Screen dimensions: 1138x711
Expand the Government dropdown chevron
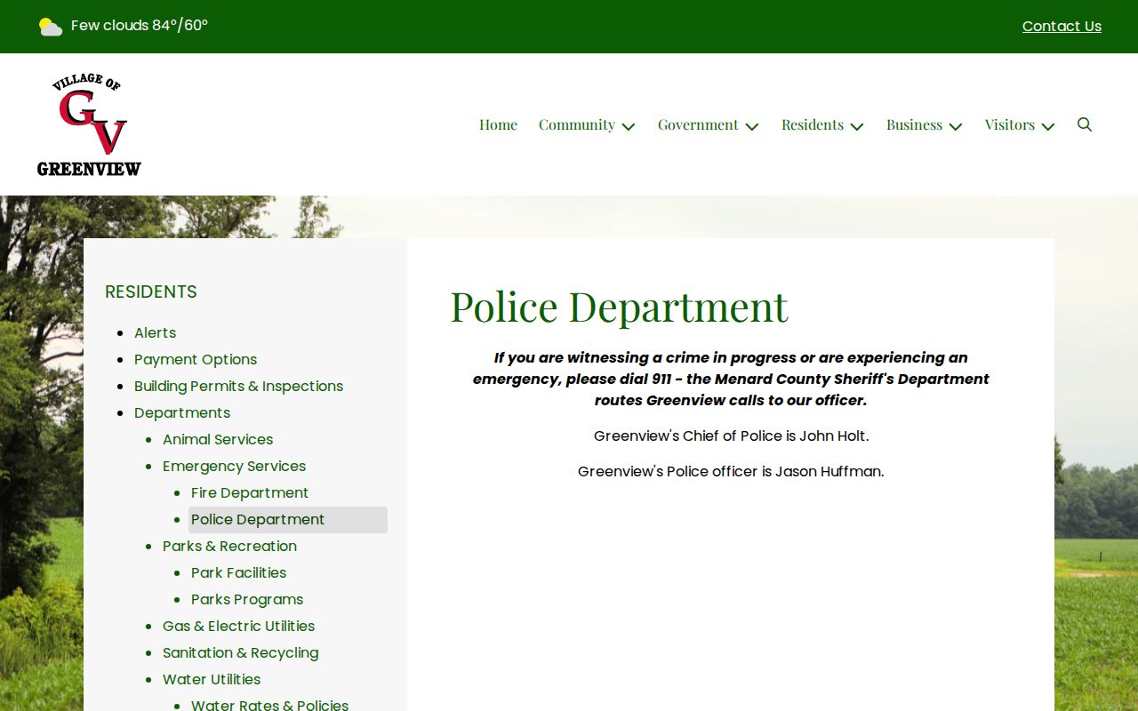[x=752, y=126]
